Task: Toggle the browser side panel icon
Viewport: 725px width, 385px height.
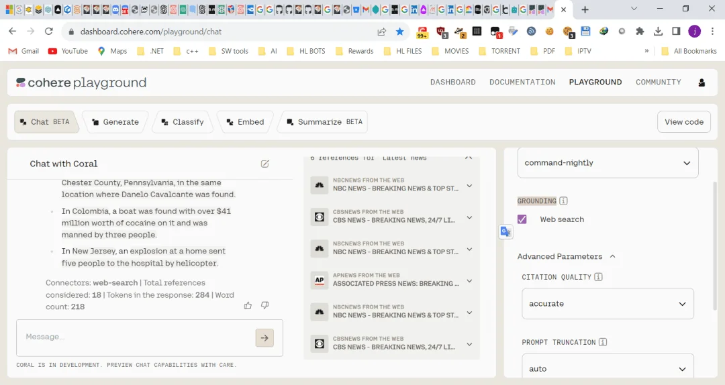Action: click(x=676, y=32)
